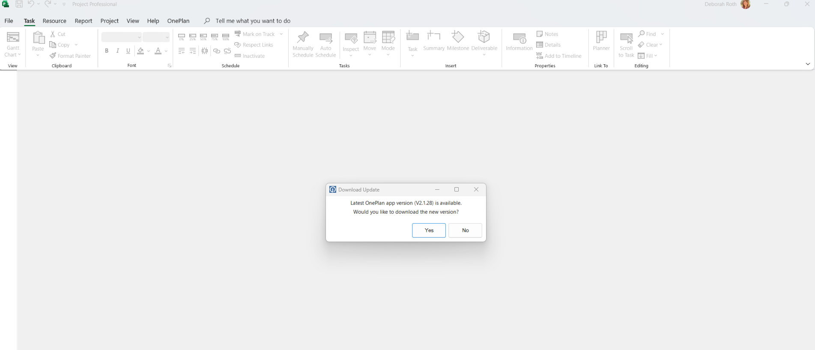The height and width of the screenshot is (350, 815).
Task: Click the Split Task icon
Action: (205, 51)
